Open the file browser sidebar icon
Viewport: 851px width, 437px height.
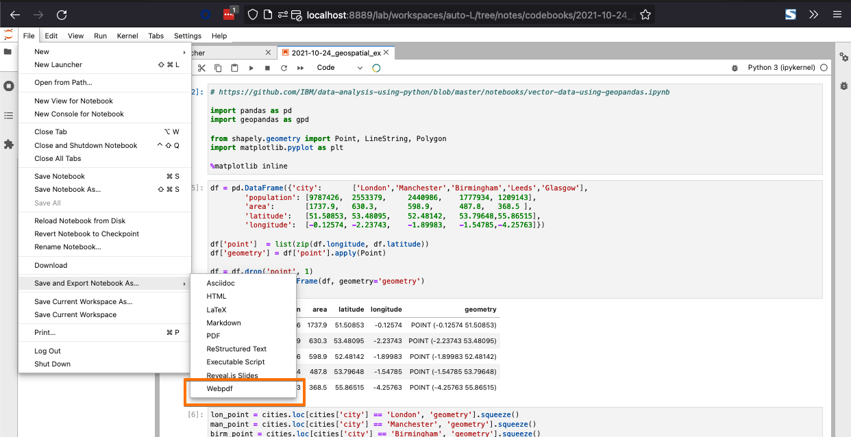(x=9, y=51)
